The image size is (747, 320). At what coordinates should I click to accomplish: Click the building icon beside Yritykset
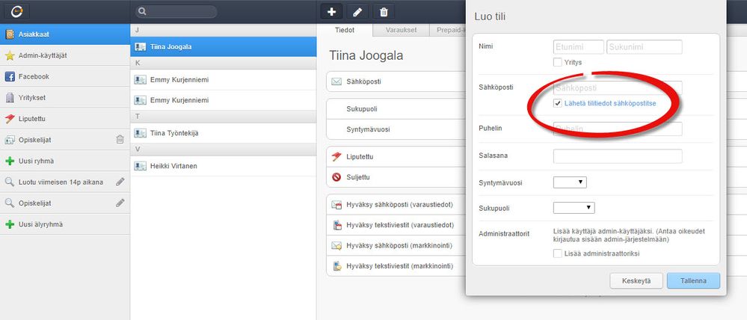click(x=10, y=98)
